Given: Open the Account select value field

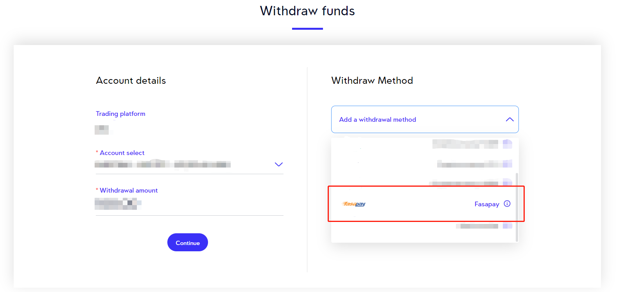Looking at the screenshot, I should click(x=163, y=164).
